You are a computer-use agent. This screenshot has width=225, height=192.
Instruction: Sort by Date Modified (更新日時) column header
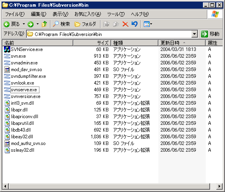[182, 43]
